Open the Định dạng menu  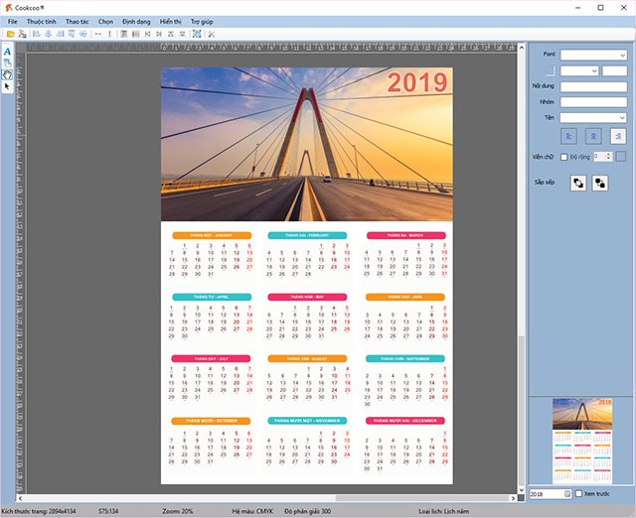(x=136, y=21)
